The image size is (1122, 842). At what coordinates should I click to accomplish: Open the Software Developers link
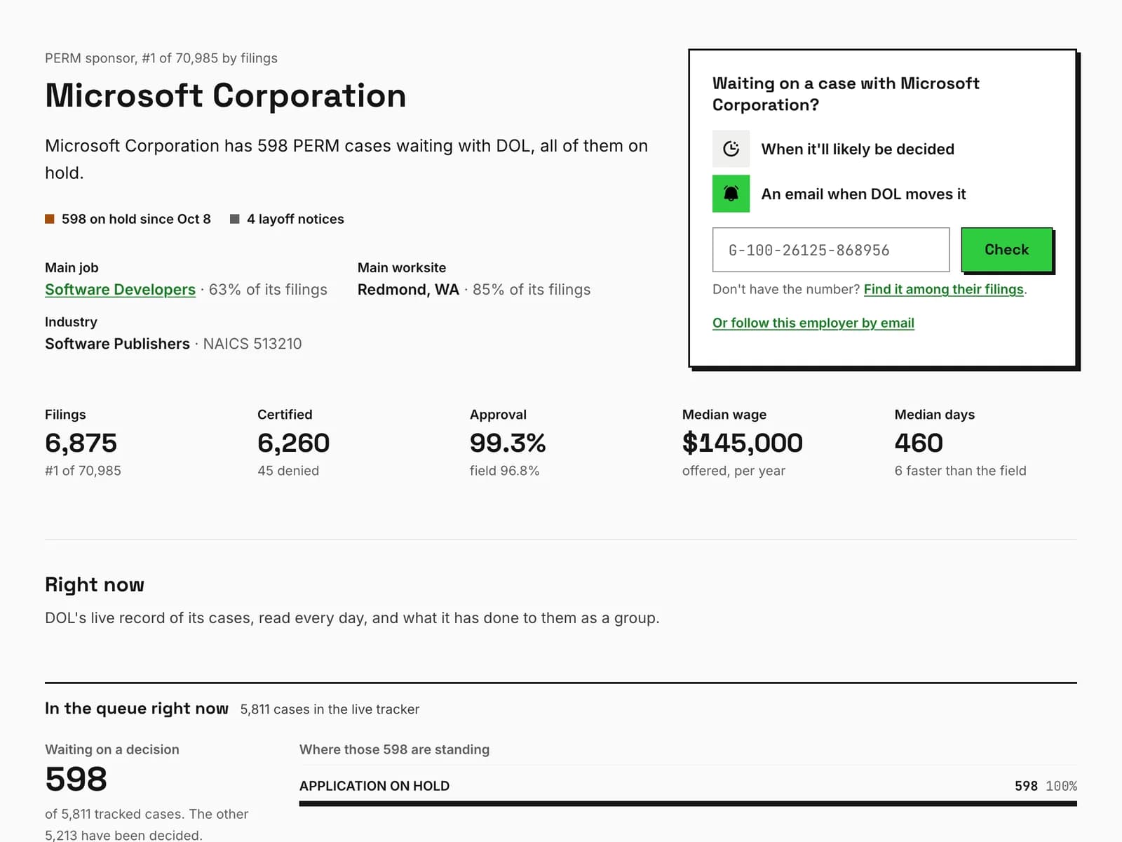[120, 290]
